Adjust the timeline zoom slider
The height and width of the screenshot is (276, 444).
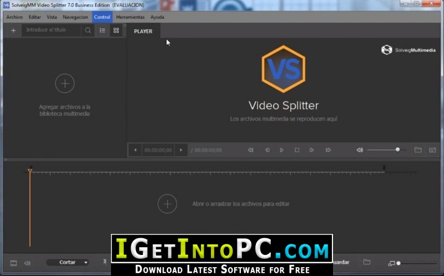click(418, 263)
